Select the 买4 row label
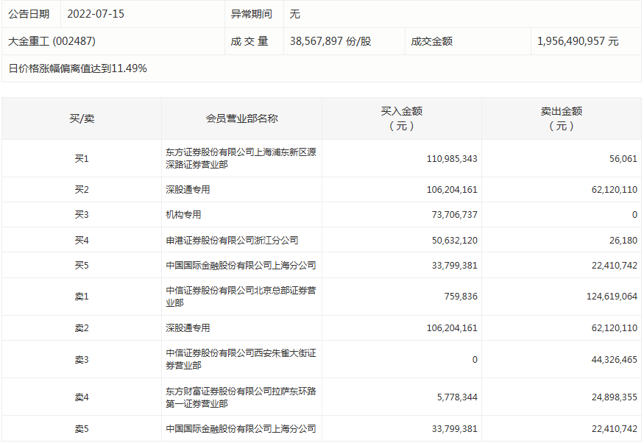This screenshot has height=443, width=644. tap(82, 240)
